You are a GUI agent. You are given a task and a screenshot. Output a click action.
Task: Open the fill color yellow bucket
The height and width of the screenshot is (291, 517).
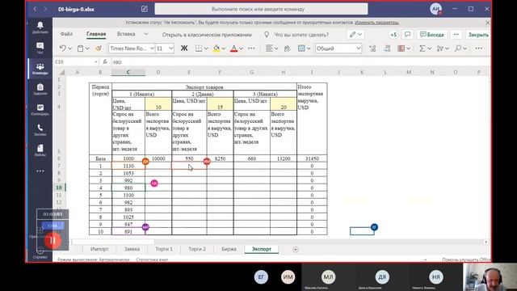[216, 48]
